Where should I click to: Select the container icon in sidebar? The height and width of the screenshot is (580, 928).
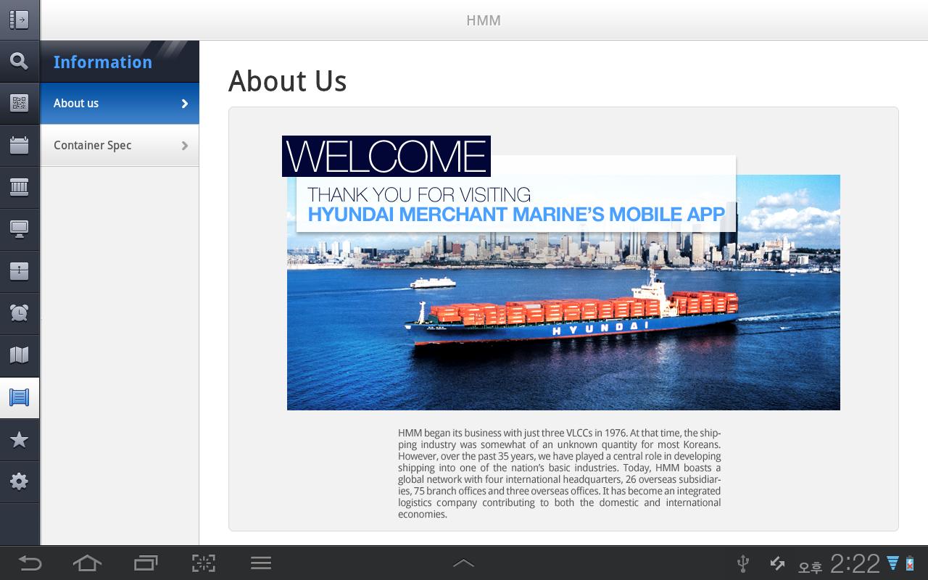20,187
